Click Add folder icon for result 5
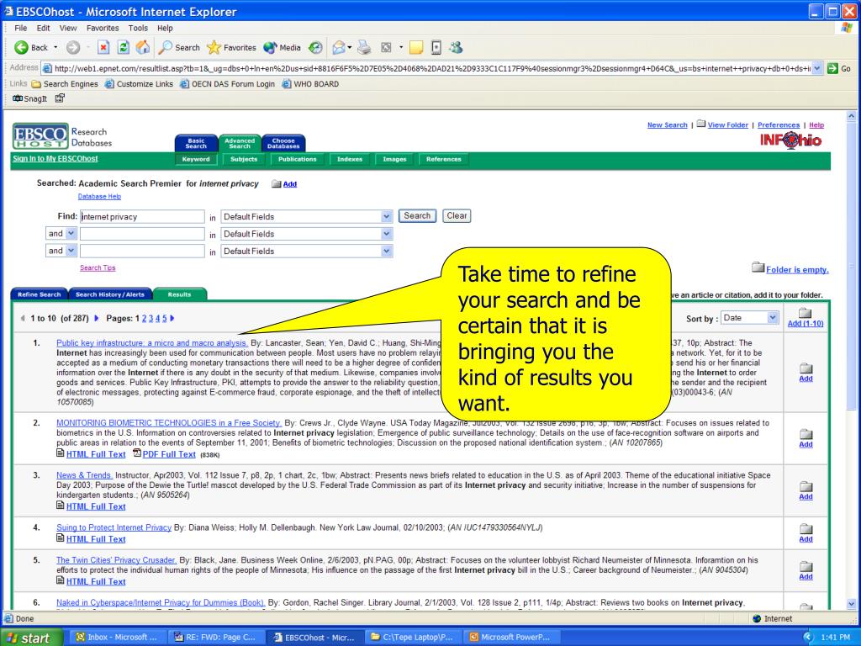The image size is (861, 646). coord(806,566)
